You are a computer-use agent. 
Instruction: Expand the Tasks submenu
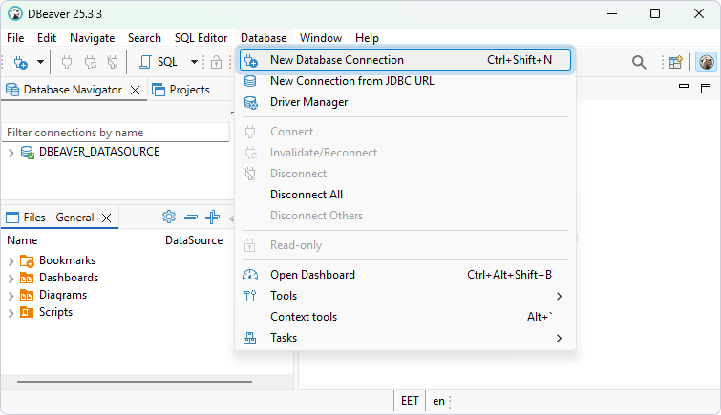tap(405, 339)
